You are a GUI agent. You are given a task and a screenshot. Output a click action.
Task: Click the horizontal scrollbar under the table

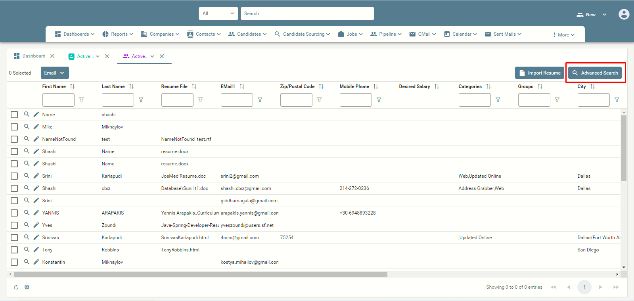[x=201, y=274]
